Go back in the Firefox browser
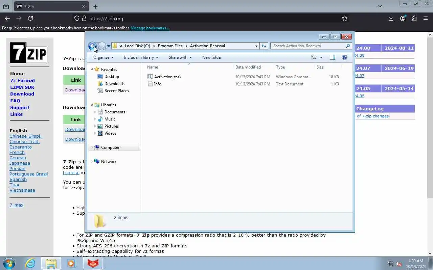Screen dimensions: 433x270 coord(7,19)
